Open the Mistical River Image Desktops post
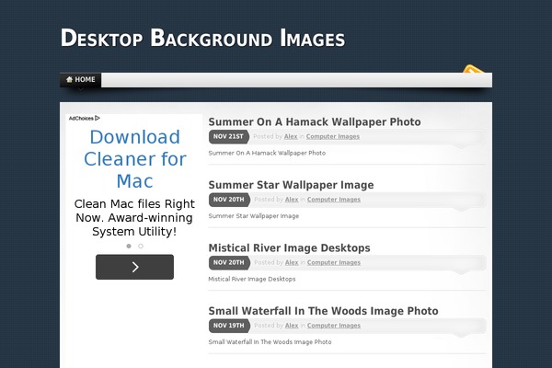 (x=289, y=247)
